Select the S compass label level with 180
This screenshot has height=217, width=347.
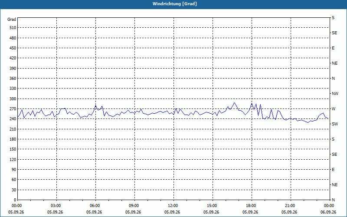coord(333,139)
